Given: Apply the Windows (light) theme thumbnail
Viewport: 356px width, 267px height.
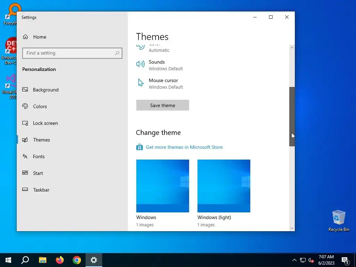Looking at the screenshot, I should (x=224, y=186).
